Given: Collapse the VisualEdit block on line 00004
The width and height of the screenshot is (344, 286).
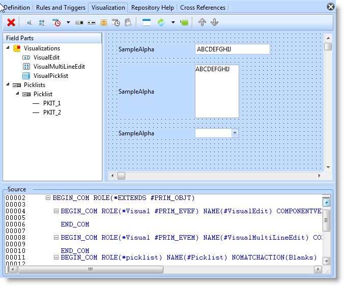Looking at the screenshot, I should click(x=56, y=211).
